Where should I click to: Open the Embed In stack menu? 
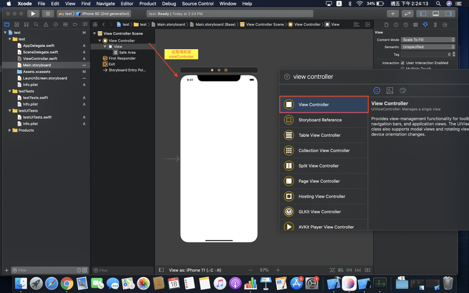pos(367,270)
